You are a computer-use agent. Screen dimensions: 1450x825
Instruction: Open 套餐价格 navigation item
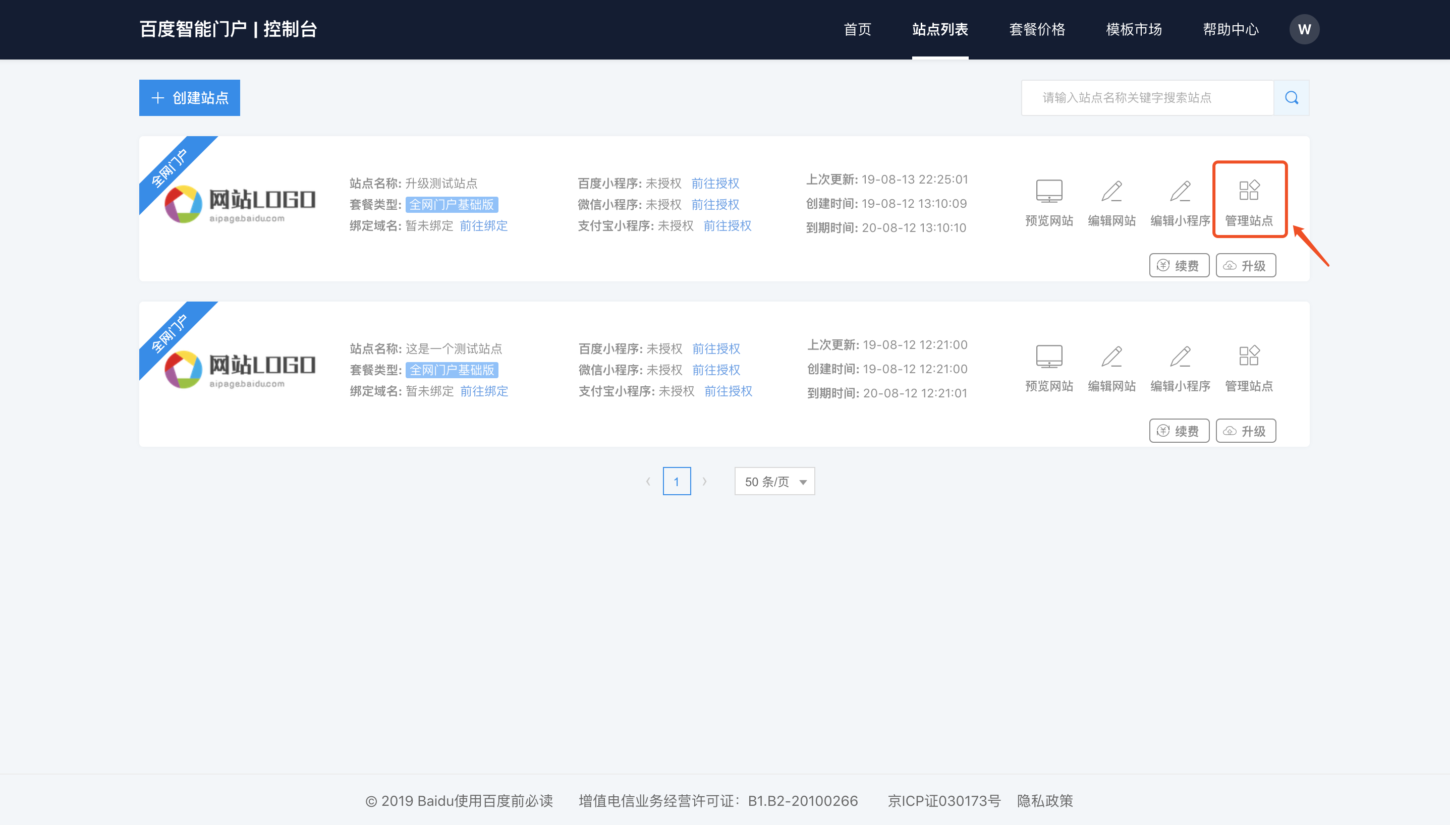pos(1037,29)
